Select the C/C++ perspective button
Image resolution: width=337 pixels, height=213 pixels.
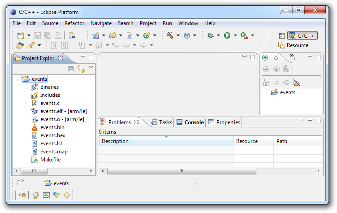tap(302, 36)
